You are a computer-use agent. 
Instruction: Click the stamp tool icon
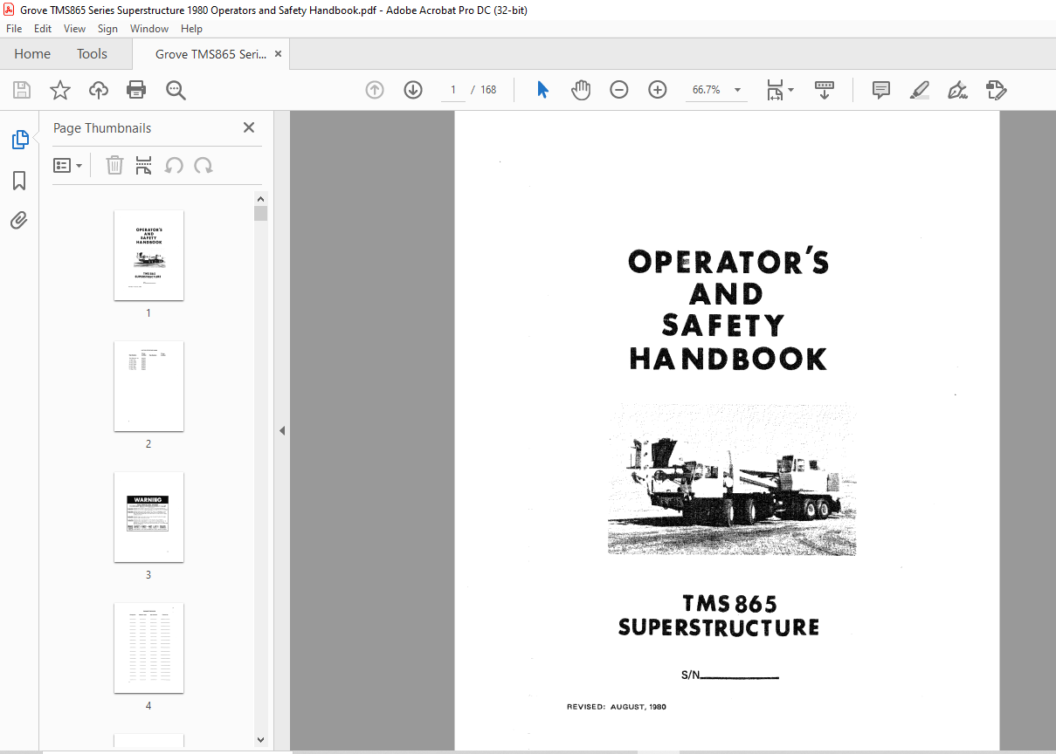(x=996, y=90)
